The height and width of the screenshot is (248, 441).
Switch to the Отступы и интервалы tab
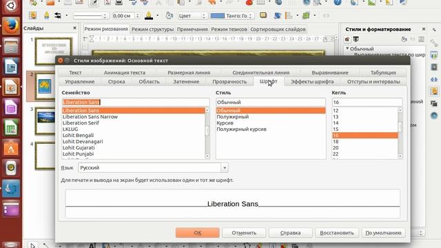point(373,81)
